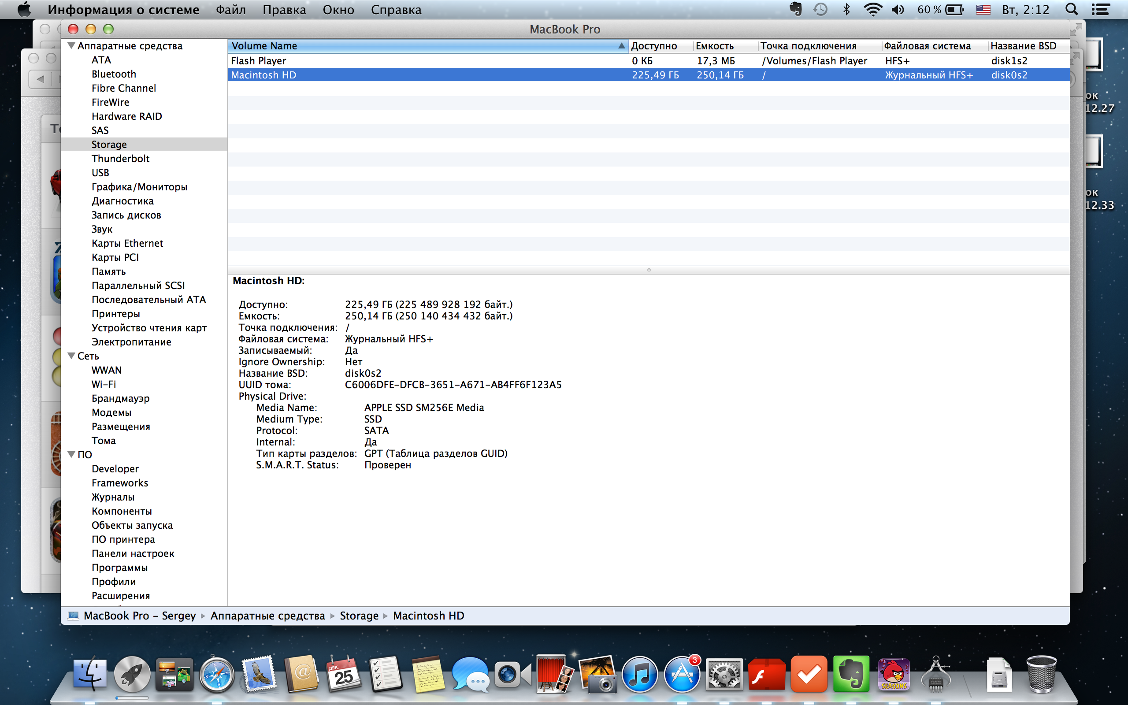Select Thunderbolt in sidebar
1128x705 pixels.
tap(120, 159)
